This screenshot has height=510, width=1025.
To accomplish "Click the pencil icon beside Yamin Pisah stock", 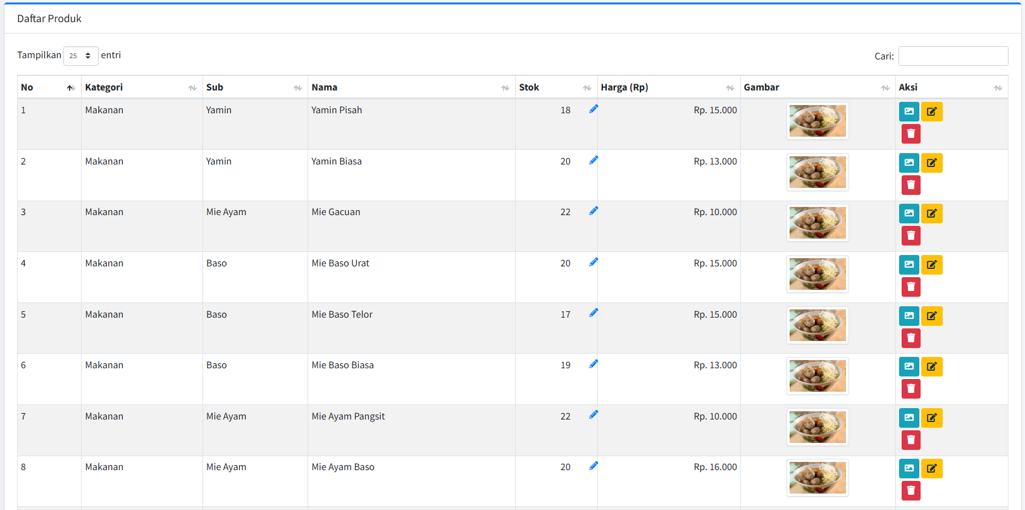I will (x=593, y=109).
